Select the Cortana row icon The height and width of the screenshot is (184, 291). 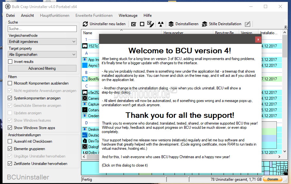point(85,110)
